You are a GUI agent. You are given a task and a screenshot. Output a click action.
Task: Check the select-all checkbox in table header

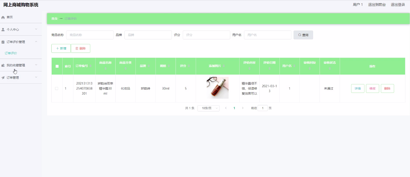57,66
